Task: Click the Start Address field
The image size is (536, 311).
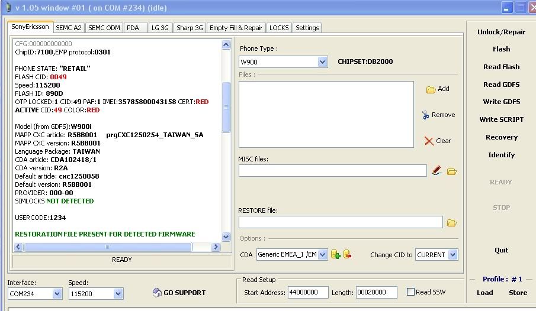Action: [x=308, y=293]
